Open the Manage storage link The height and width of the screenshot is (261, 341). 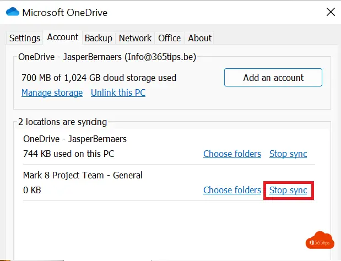52,93
